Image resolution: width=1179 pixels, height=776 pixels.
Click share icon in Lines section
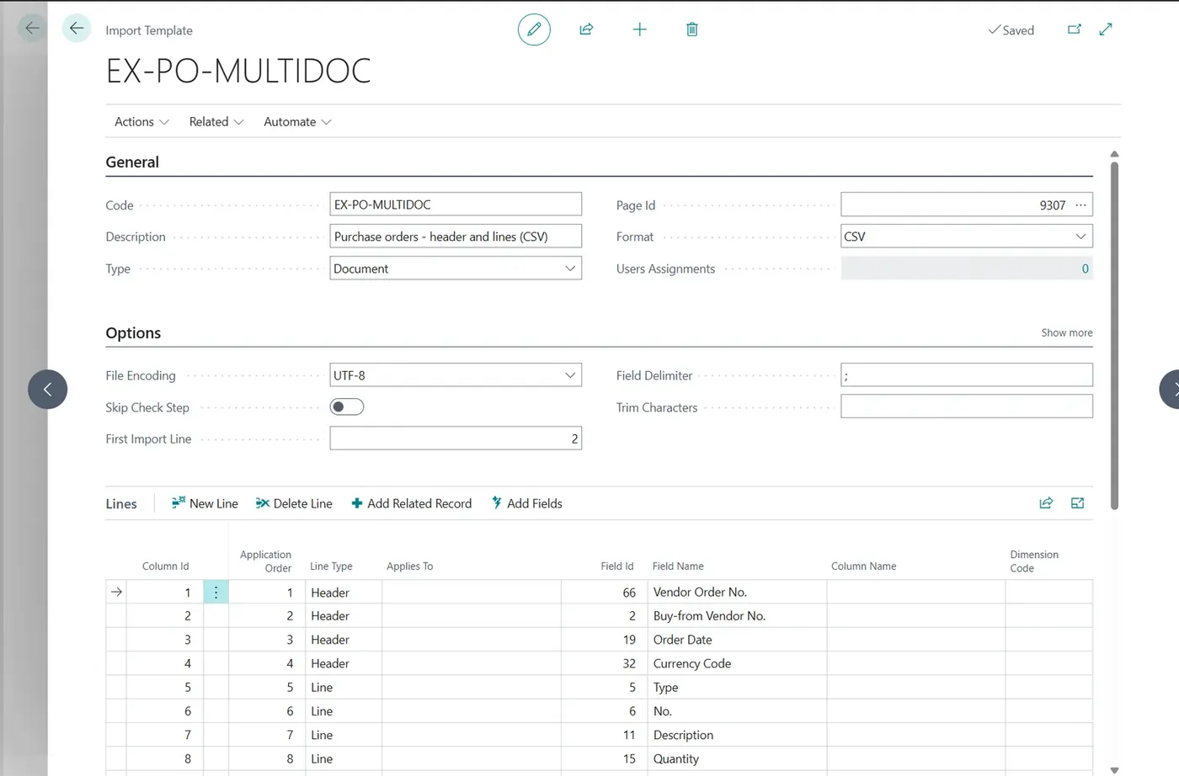click(1046, 503)
